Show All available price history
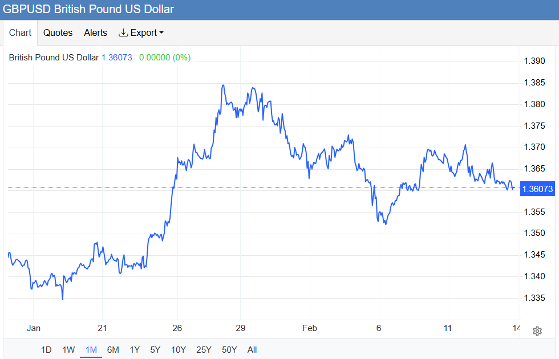 (252, 349)
